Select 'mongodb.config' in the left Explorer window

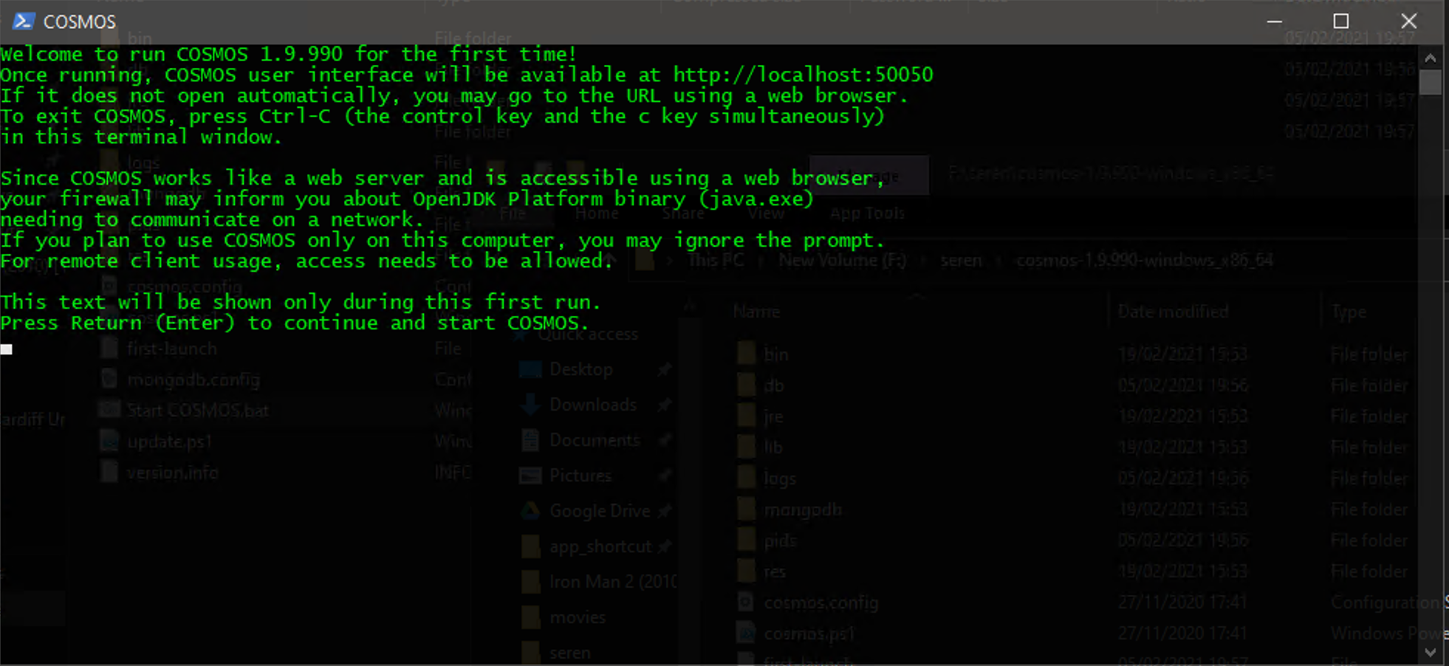193,380
